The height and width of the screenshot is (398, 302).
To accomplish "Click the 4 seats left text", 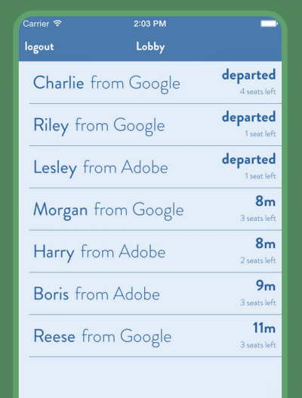I will 258,92.
